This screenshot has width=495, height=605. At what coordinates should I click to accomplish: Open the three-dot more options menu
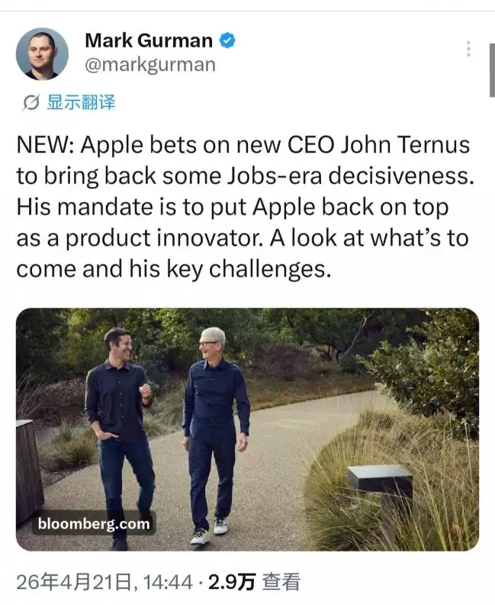(x=468, y=49)
